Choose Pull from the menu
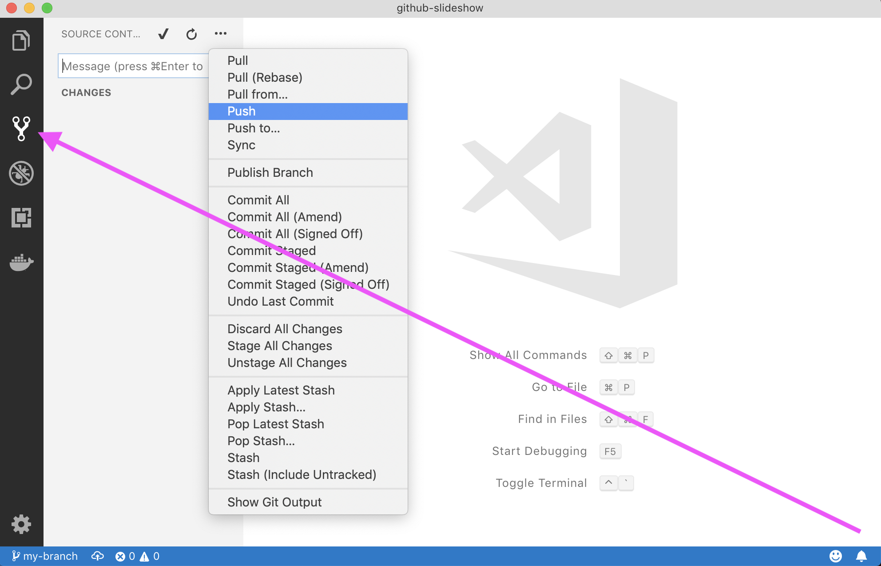The width and height of the screenshot is (881, 566). (308, 60)
